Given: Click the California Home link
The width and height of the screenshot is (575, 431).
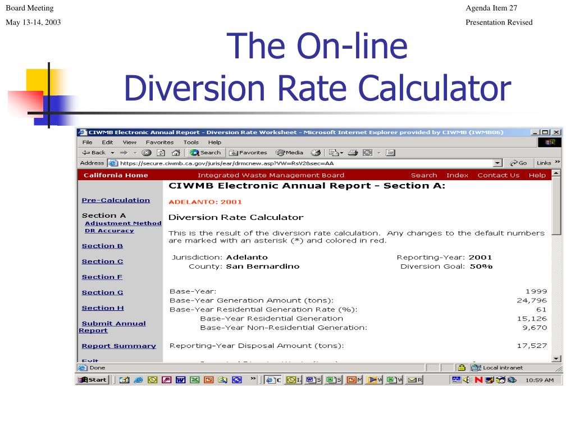Looking at the screenshot, I should point(116,175).
